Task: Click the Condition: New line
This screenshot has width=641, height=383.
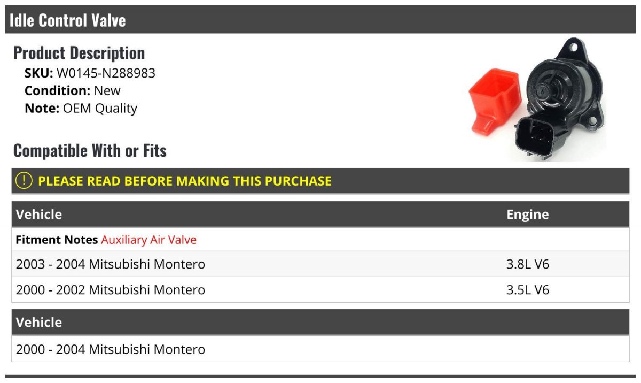Action: click(73, 90)
